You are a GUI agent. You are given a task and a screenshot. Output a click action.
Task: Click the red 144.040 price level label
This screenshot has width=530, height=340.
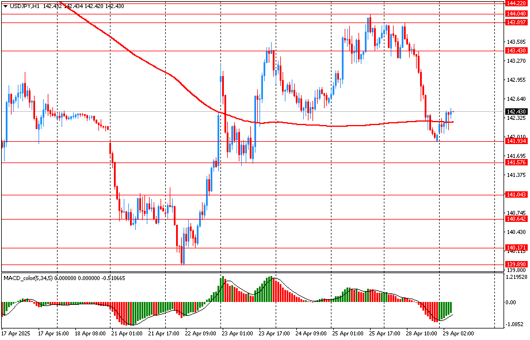point(516,13)
